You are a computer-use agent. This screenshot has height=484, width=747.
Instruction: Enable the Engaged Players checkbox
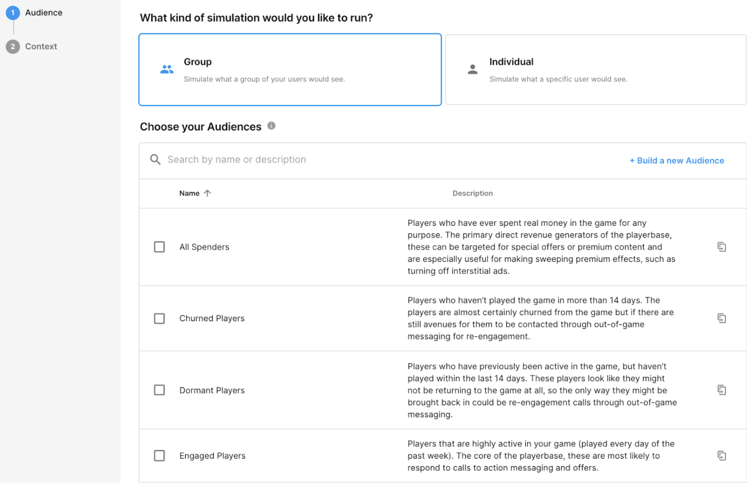(159, 456)
